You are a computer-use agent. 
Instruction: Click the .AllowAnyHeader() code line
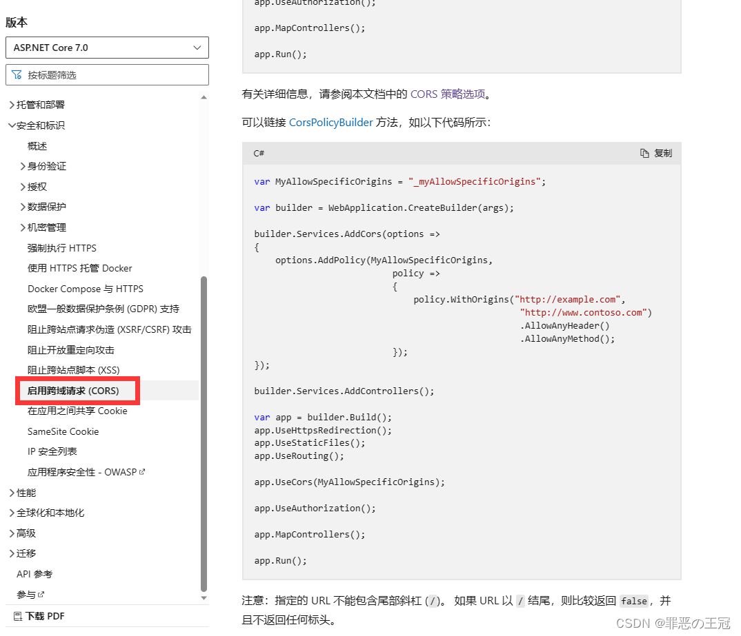[565, 326]
